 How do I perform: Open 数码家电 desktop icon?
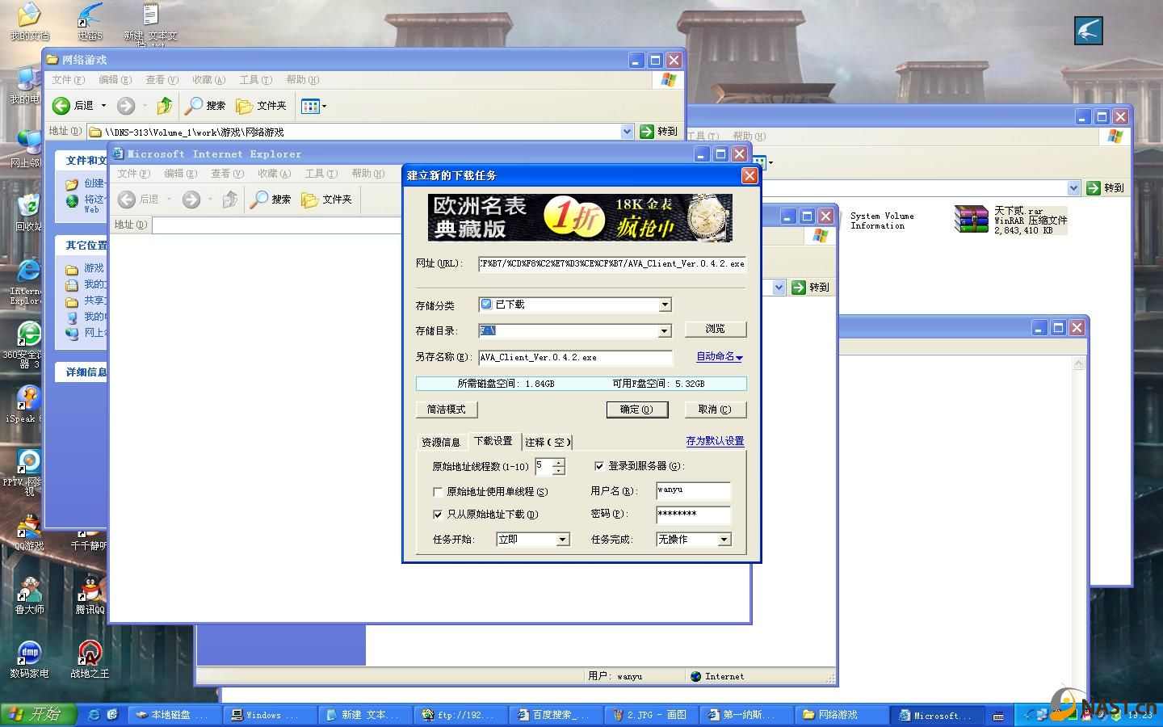[x=29, y=659]
